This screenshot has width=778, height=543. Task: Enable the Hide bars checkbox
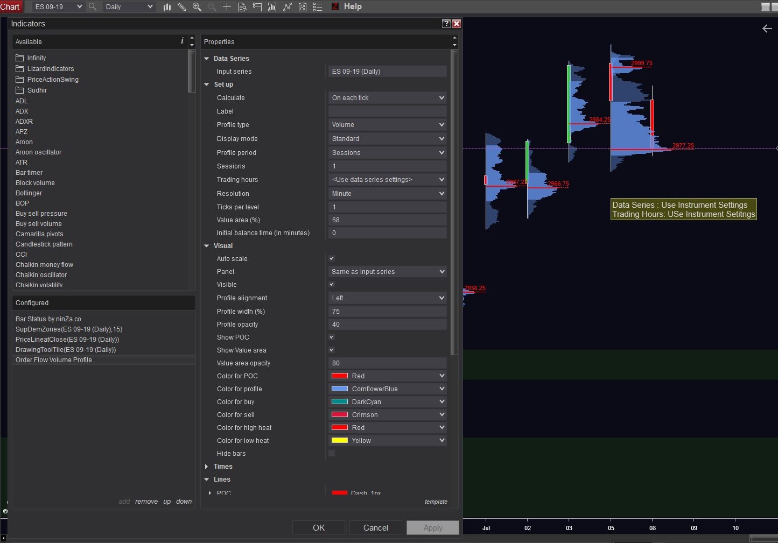click(332, 454)
